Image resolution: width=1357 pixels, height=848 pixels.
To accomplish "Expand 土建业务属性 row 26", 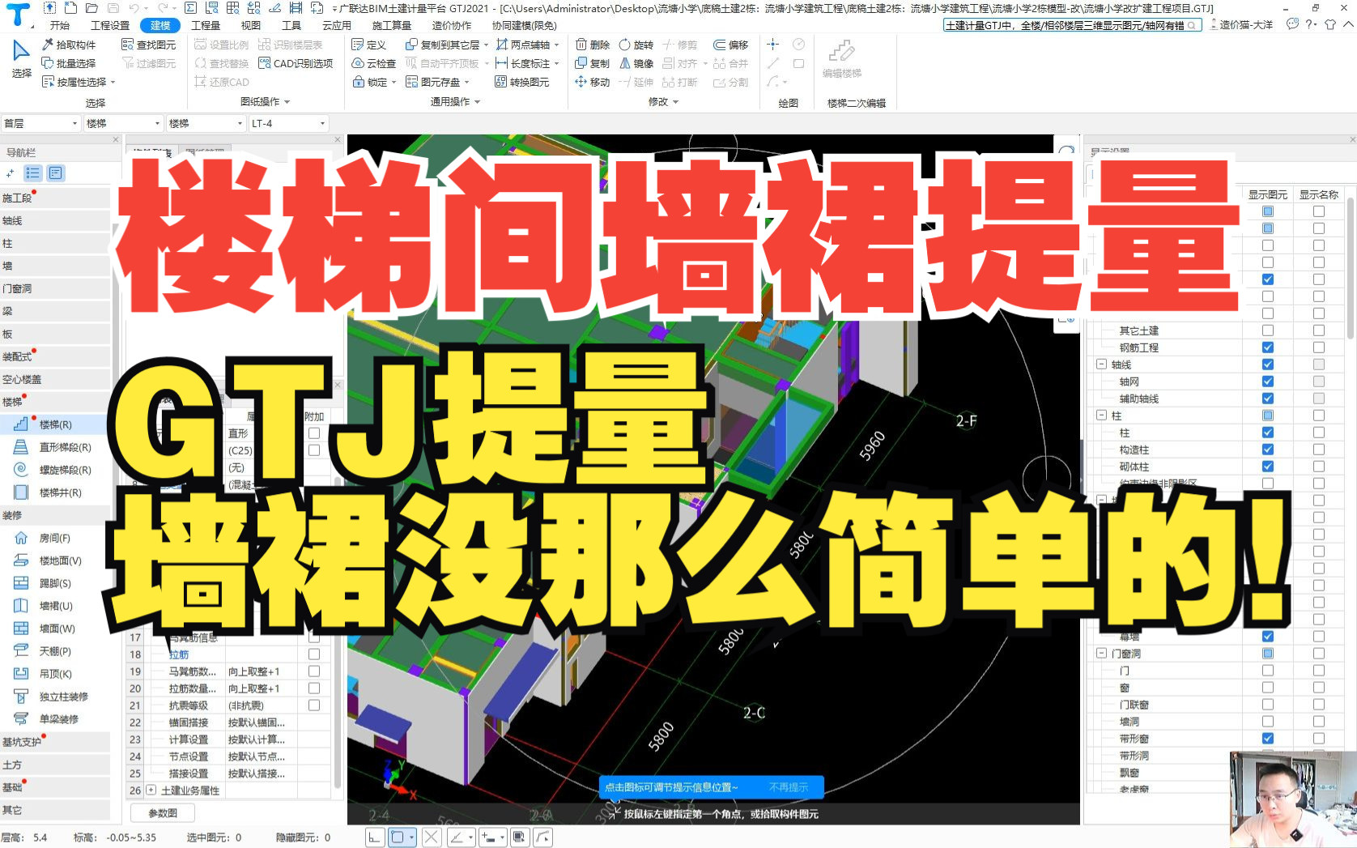I will 151,790.
